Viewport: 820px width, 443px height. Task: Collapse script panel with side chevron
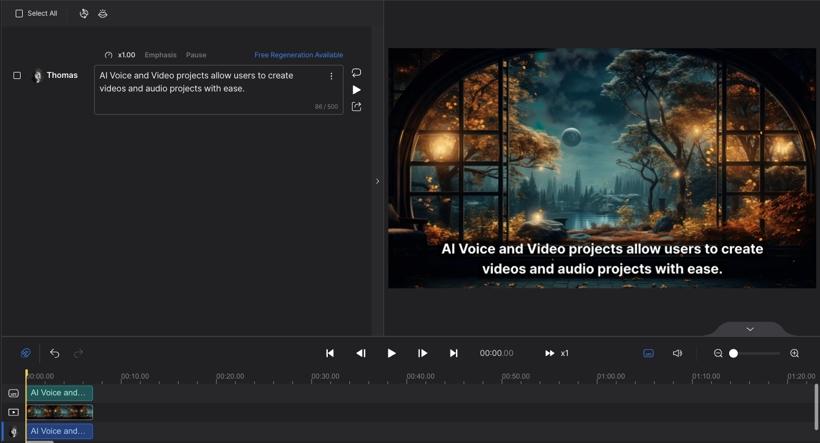click(x=378, y=181)
